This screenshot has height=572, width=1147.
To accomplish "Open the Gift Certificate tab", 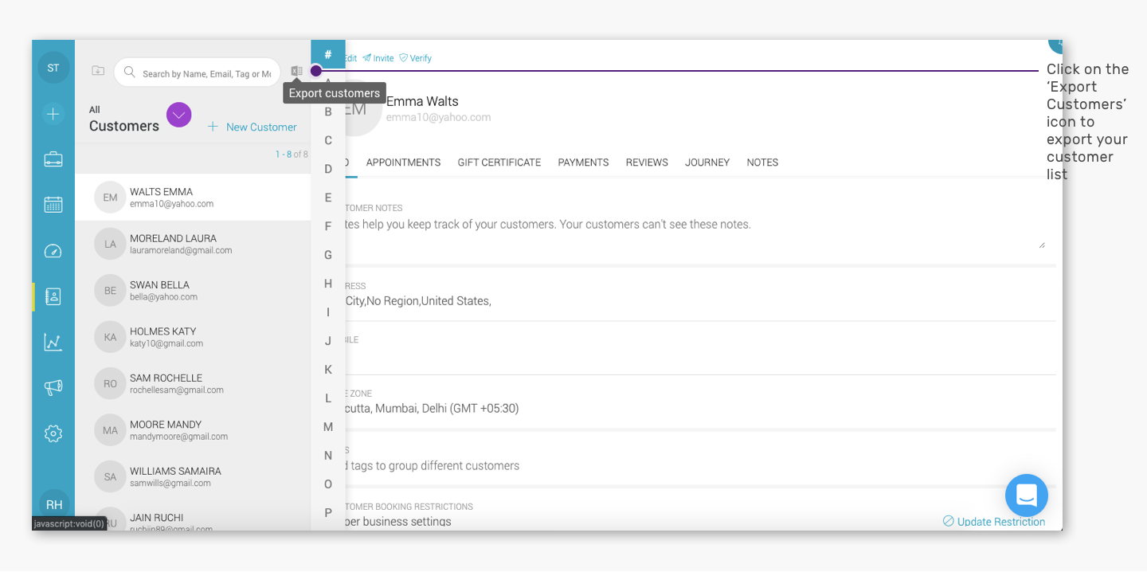I will 499,163.
